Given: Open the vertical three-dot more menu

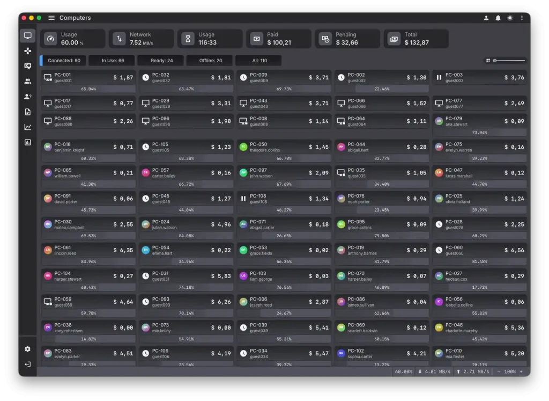Looking at the screenshot, I should (522, 18).
